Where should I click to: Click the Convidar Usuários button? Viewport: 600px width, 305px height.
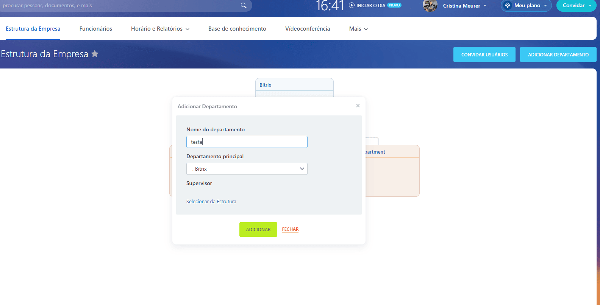tap(484, 54)
